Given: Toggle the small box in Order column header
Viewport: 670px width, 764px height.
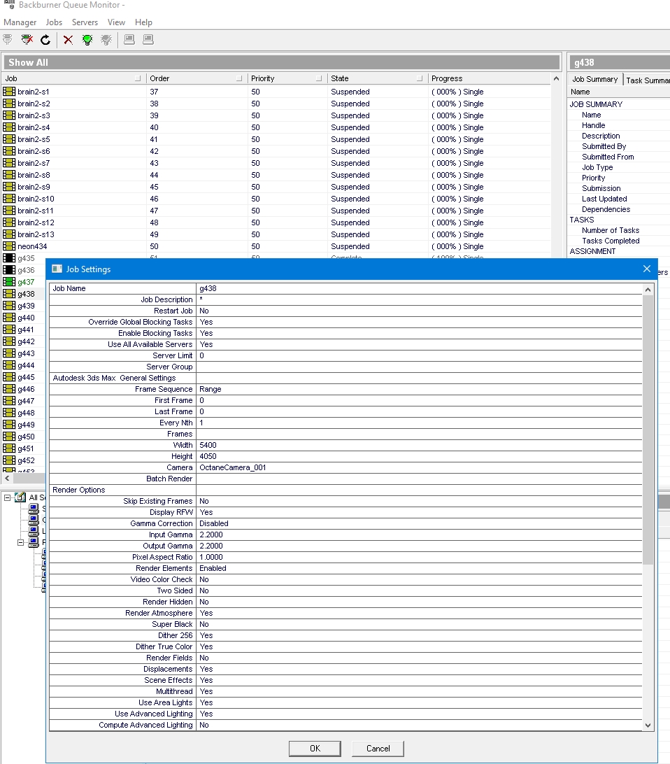Looking at the screenshot, I should [x=239, y=78].
